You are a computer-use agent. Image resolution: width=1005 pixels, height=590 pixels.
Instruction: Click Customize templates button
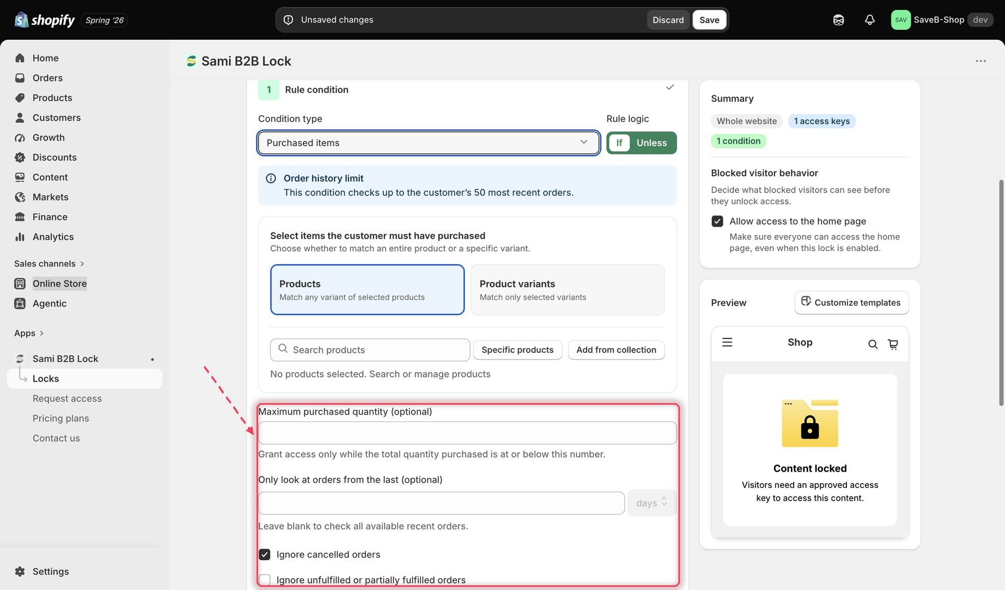pos(852,303)
